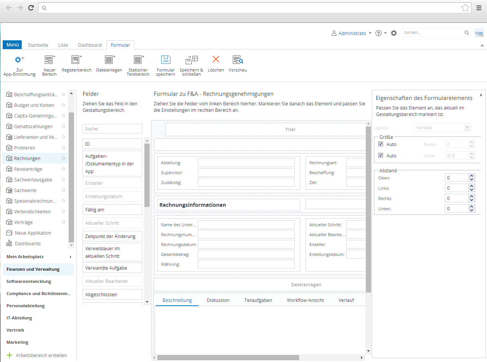Open the settings gear in header
This screenshot has width=487, height=362.
point(394,33)
